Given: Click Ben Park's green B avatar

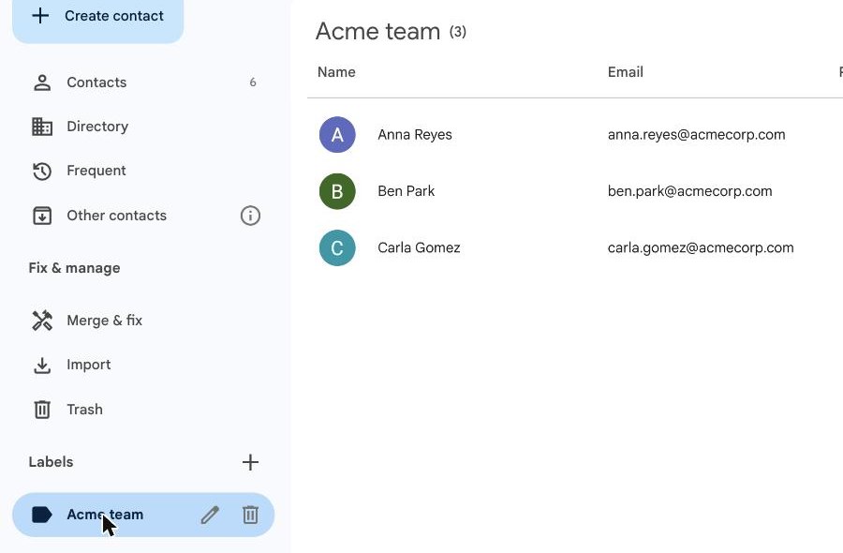Looking at the screenshot, I should [337, 191].
